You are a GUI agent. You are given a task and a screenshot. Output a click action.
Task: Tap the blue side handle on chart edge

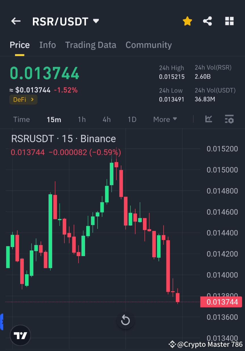[x=2, y=321]
